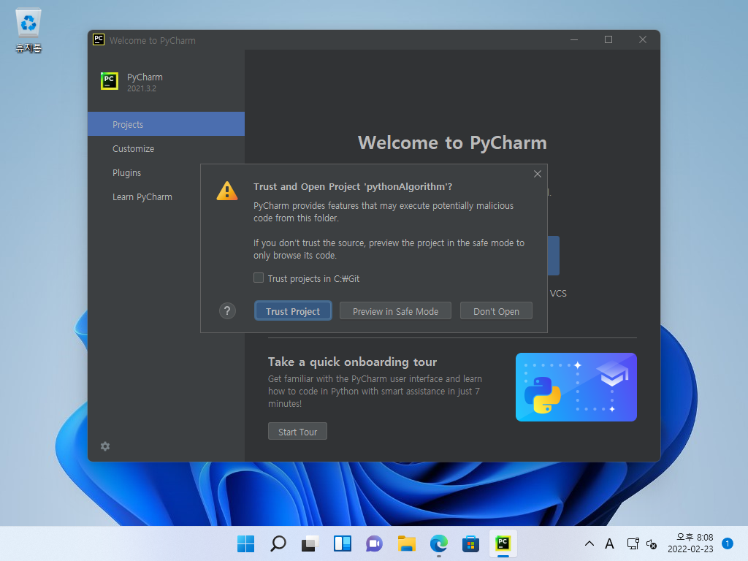Viewport: 748px width, 561px height.
Task: Open the Recycle Bin desktop icon
Action: click(x=28, y=31)
